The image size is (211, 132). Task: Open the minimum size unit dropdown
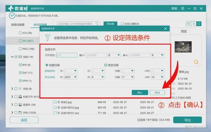[x=114, y=55]
